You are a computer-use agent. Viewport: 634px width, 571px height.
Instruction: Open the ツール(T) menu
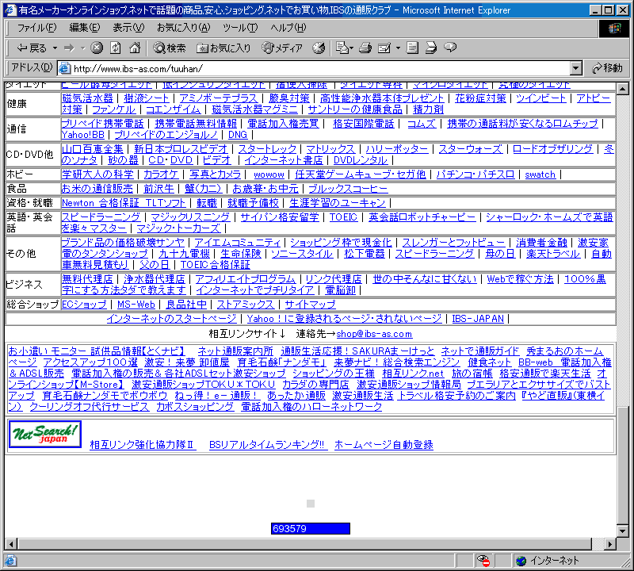pyautogui.click(x=240, y=28)
